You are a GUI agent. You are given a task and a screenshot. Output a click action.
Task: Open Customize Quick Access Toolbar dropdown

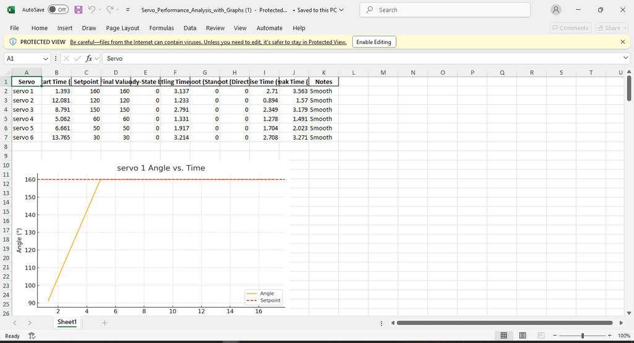tap(128, 10)
